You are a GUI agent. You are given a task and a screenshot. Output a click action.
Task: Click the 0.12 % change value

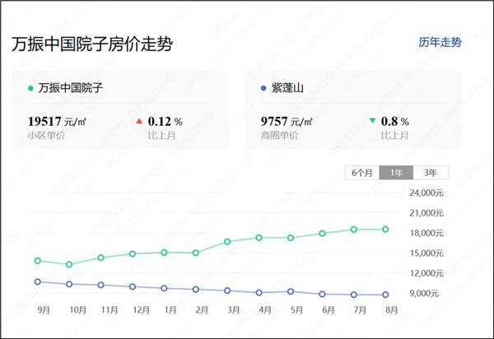tap(165, 122)
